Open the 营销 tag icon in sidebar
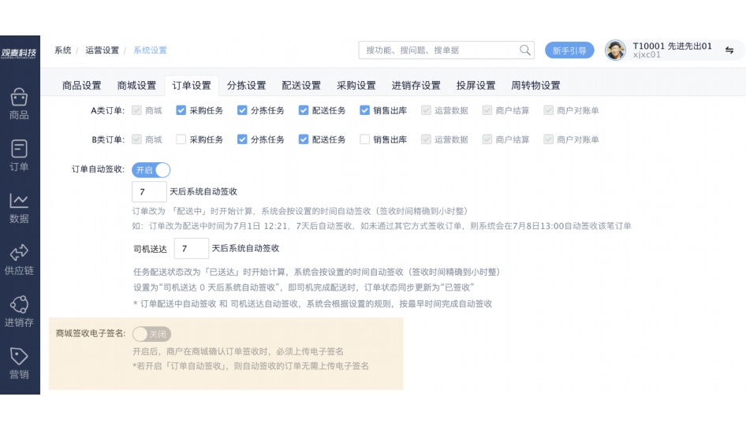The width and height of the screenshot is (746, 430). (x=19, y=358)
